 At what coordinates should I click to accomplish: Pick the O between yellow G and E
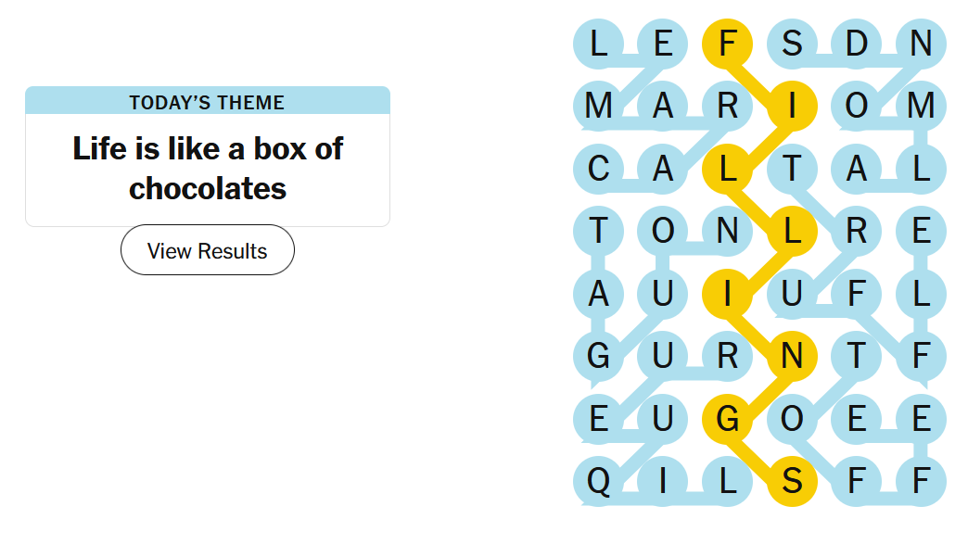pos(792,419)
